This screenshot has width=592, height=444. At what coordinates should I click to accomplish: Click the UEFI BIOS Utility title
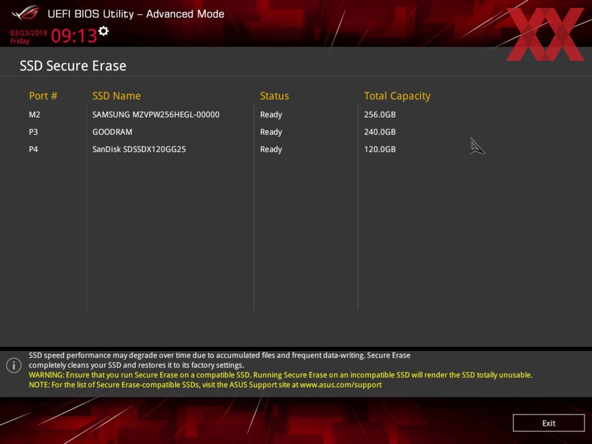pos(136,14)
